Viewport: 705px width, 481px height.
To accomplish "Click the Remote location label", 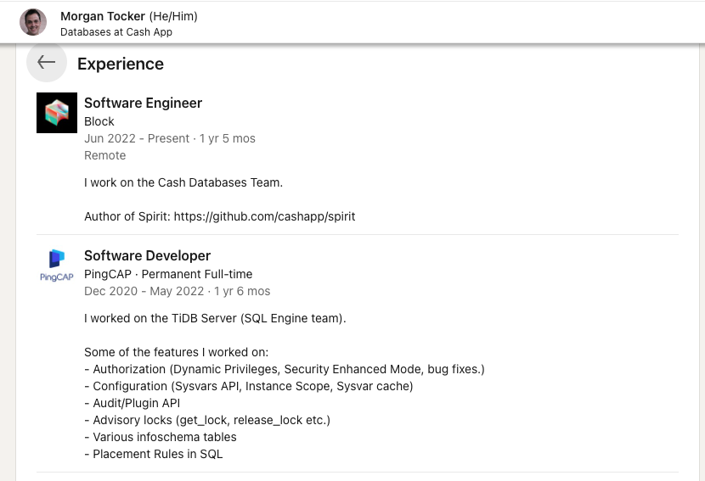I will coord(104,155).
